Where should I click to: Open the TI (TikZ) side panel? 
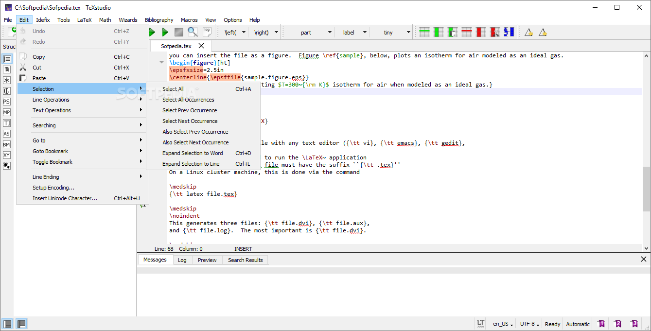point(7,123)
